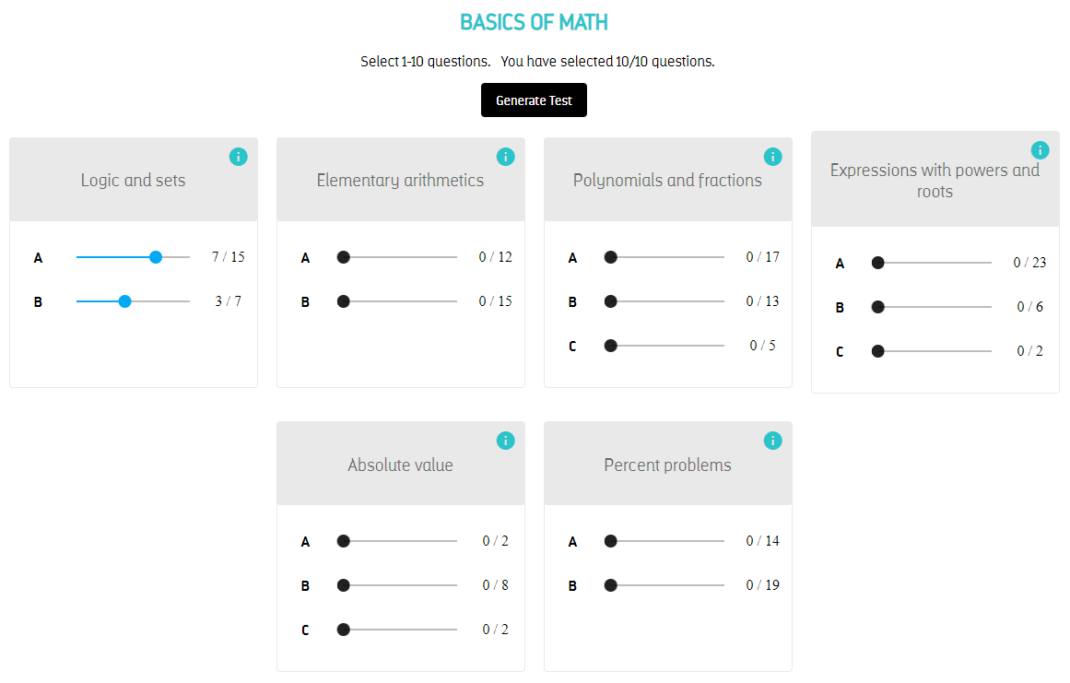This screenshot has width=1070, height=683.
Task: Click info icon on Expressions with powers and roots
Action: point(1040,150)
